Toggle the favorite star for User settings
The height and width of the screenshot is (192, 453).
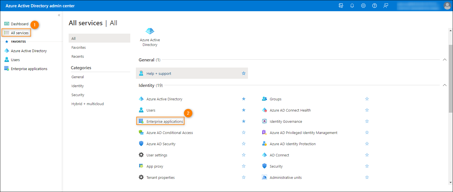coord(244,155)
